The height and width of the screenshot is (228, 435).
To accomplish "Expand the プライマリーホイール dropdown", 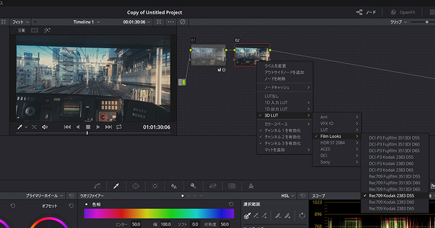I will pos(45,196).
